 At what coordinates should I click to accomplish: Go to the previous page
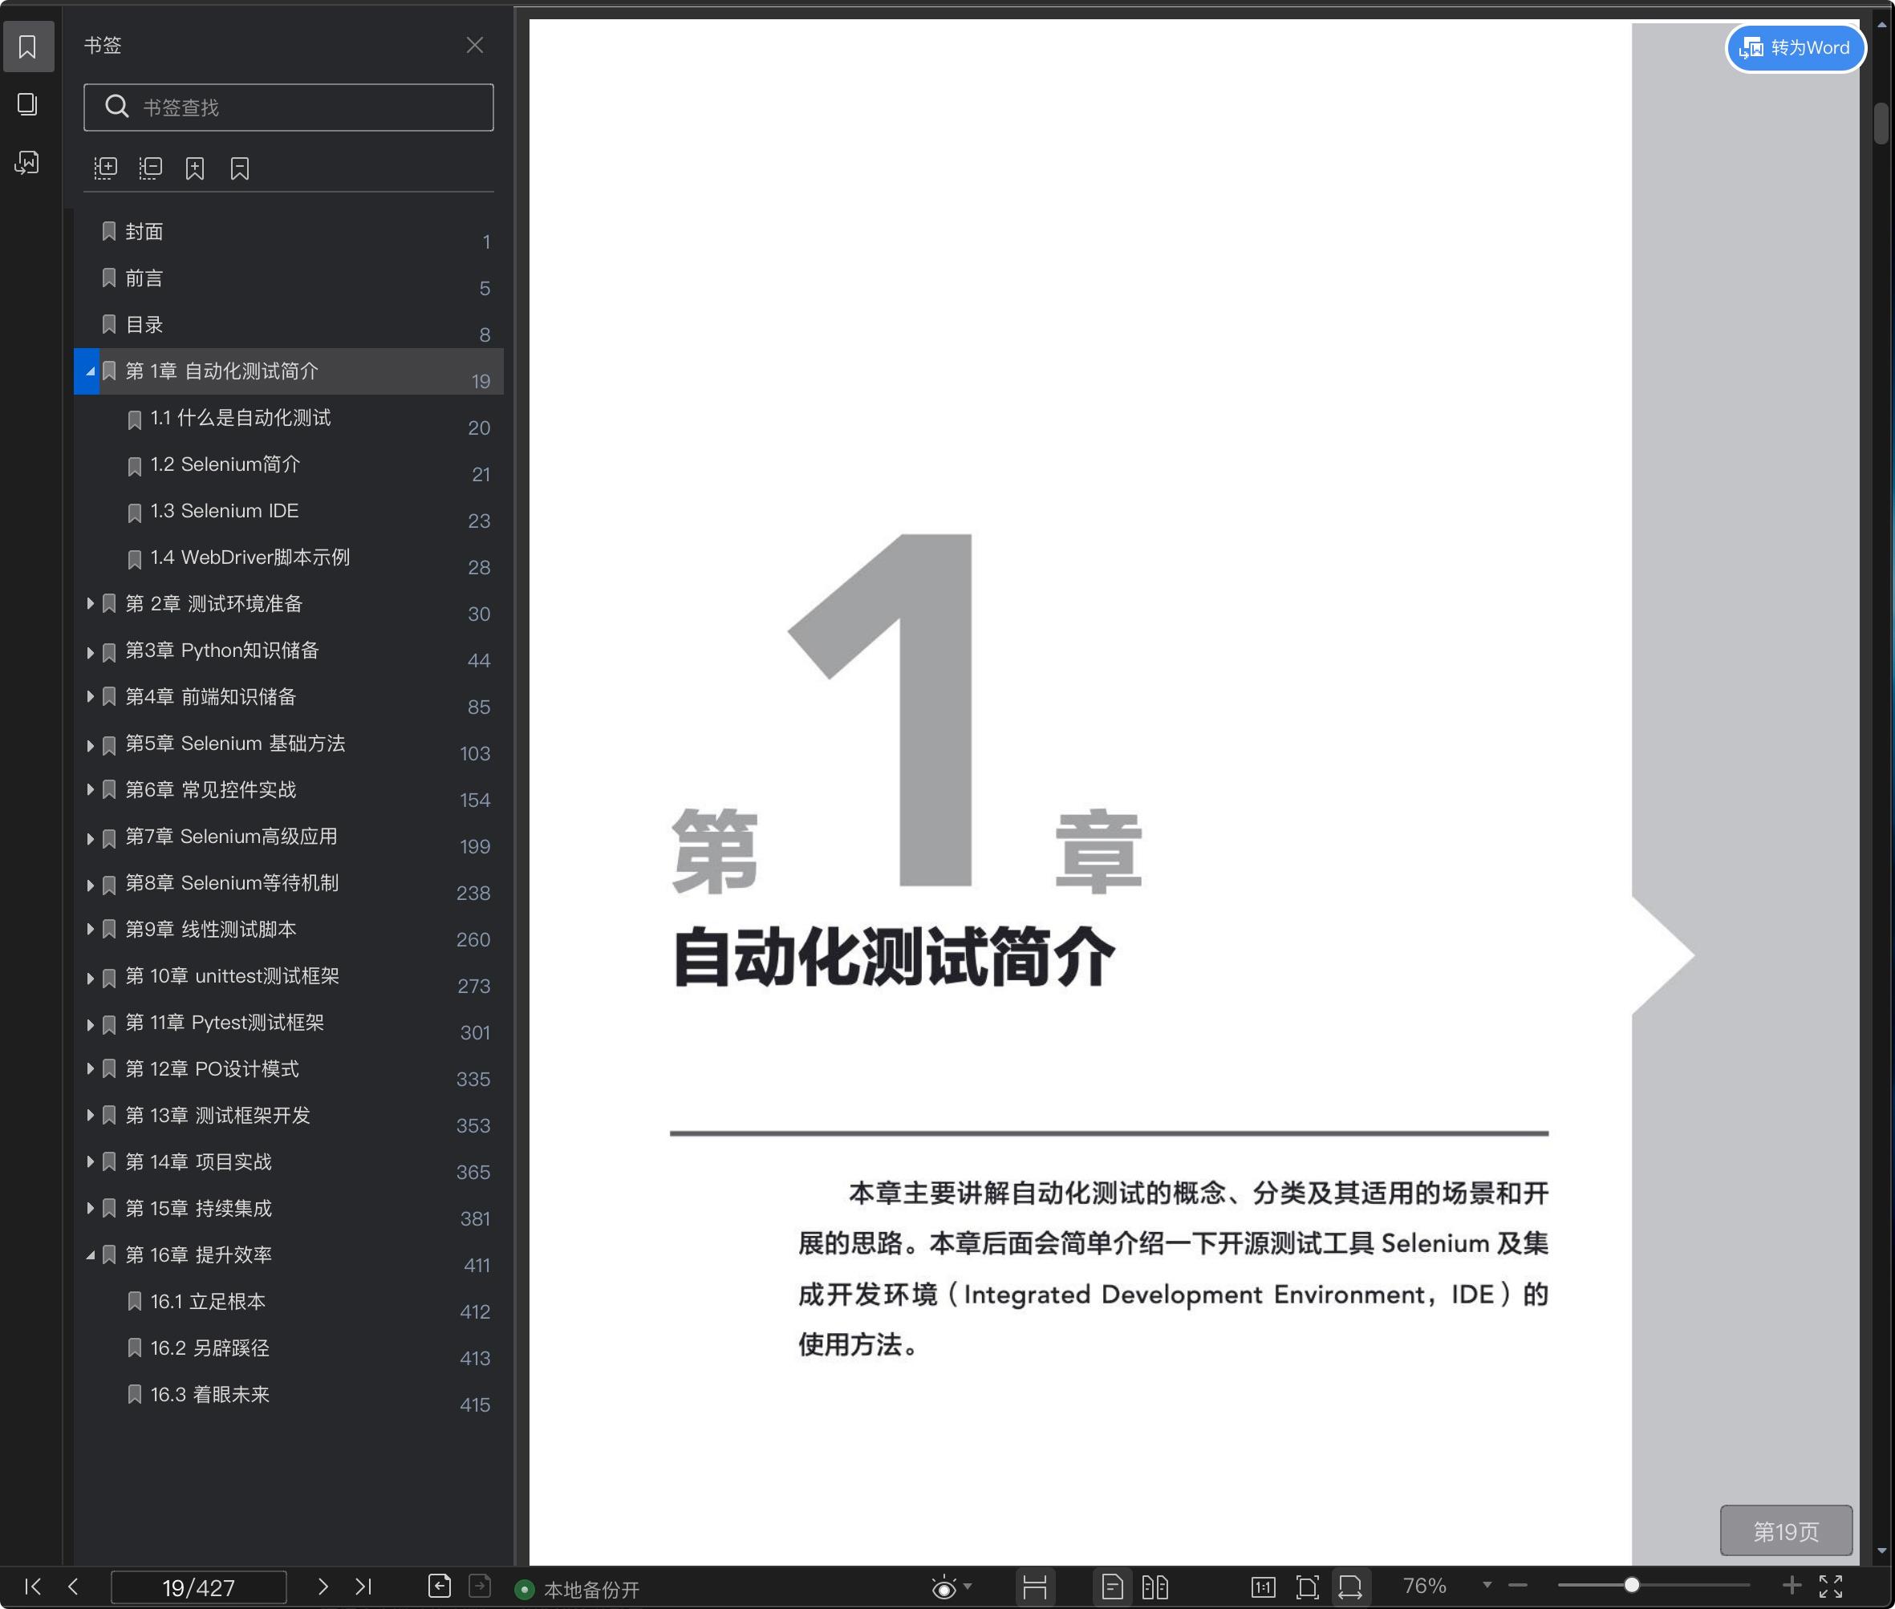tap(73, 1587)
